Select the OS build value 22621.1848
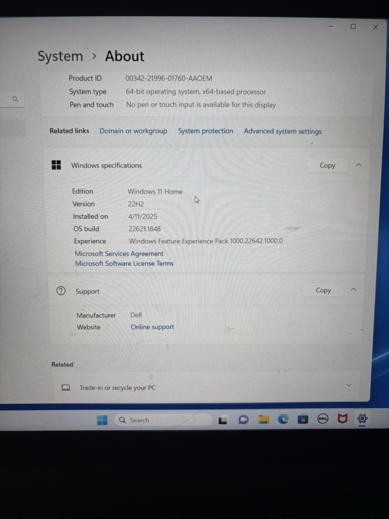This screenshot has height=519, width=389. click(x=145, y=229)
